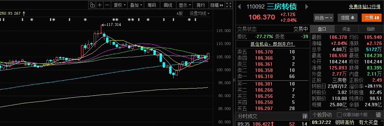The height and width of the screenshot is (126, 384).
Task: Select the 买五 price 106.207
Action: [264, 109]
